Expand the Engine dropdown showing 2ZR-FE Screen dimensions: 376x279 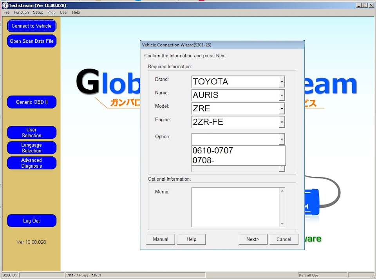point(282,122)
